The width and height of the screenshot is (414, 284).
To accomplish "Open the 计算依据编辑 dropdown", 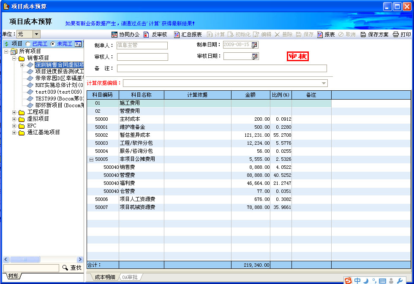I will pos(324,83).
